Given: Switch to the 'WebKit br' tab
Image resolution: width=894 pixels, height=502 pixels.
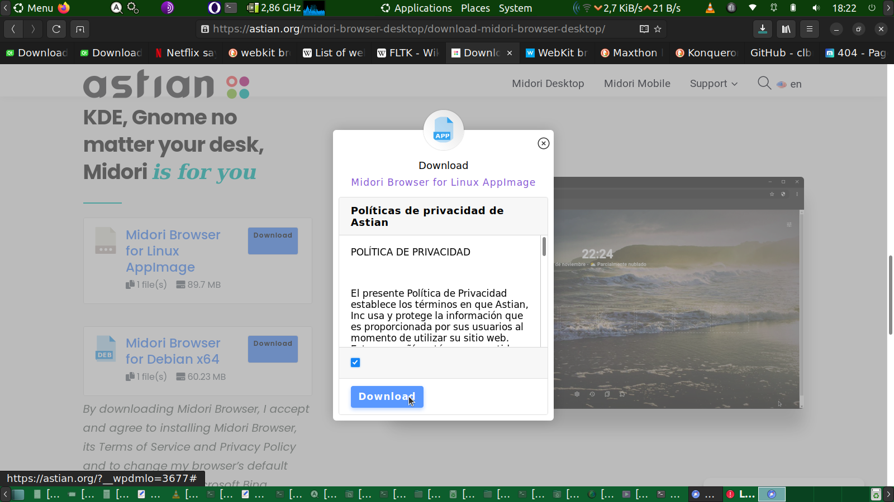Looking at the screenshot, I should [x=557, y=53].
